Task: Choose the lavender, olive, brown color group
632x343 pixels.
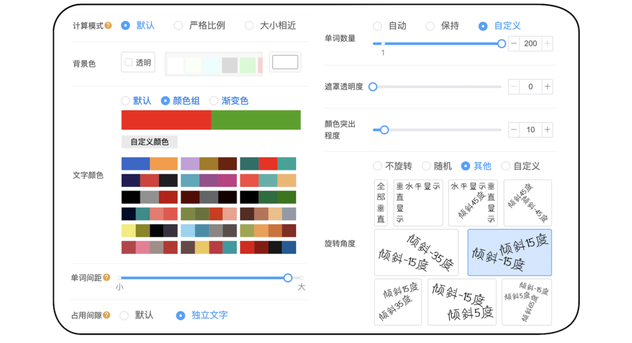Action: click(x=209, y=163)
